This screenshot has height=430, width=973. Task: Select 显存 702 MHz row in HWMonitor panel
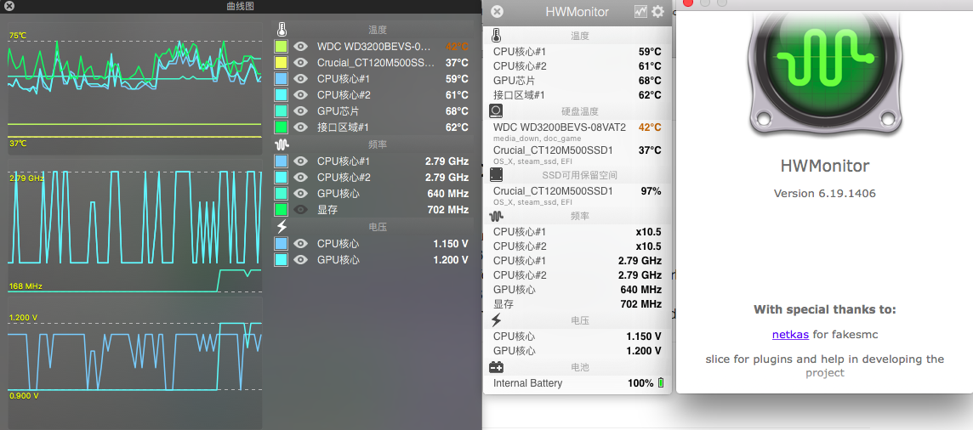point(578,304)
